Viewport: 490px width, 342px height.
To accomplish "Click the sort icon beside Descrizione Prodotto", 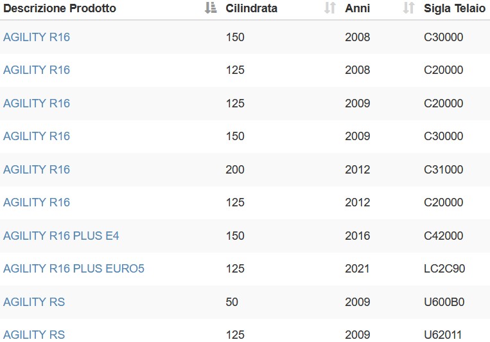I will [211, 8].
